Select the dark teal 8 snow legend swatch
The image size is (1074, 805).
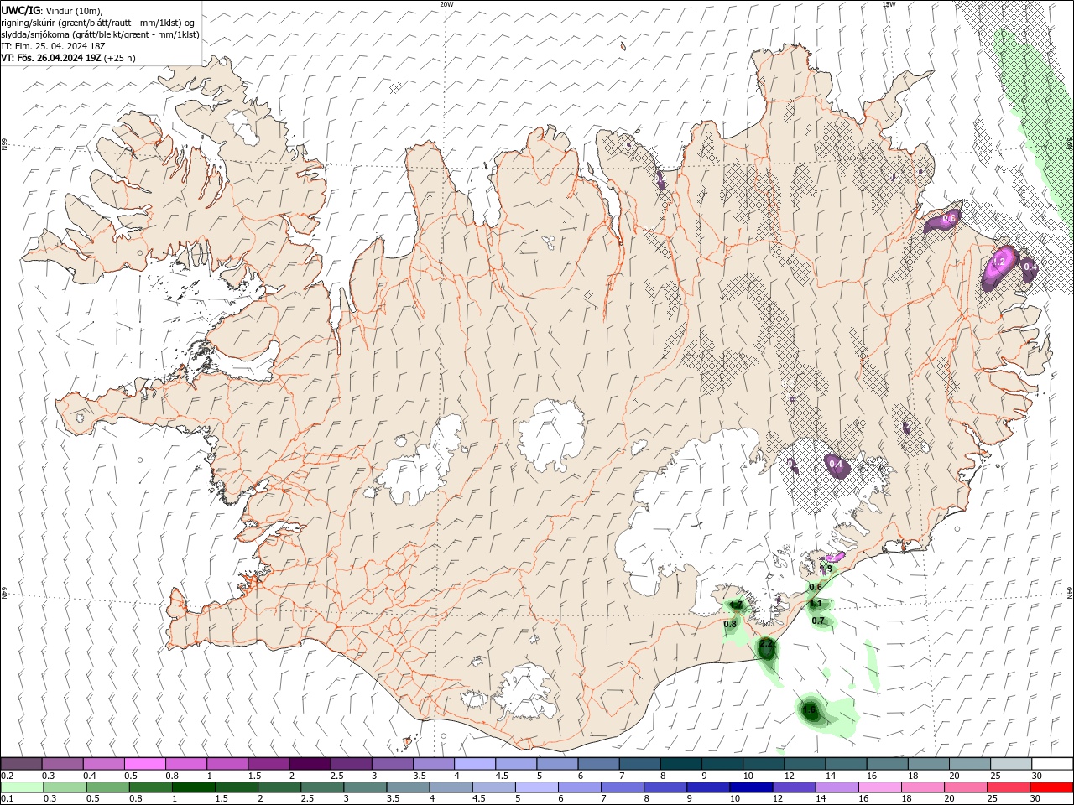point(680,764)
